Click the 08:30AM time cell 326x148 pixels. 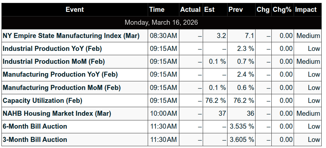point(164,35)
